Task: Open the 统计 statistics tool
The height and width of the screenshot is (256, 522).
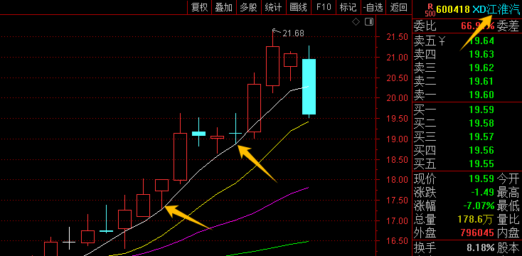Action: pyautogui.click(x=273, y=7)
